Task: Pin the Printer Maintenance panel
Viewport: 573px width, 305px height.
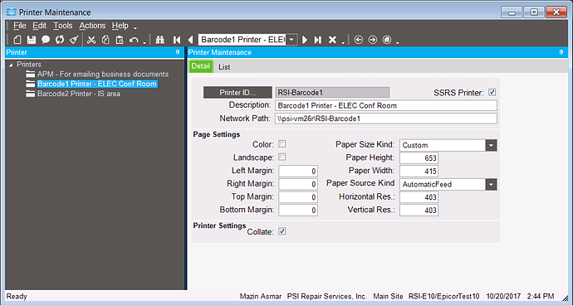Action: (561, 52)
